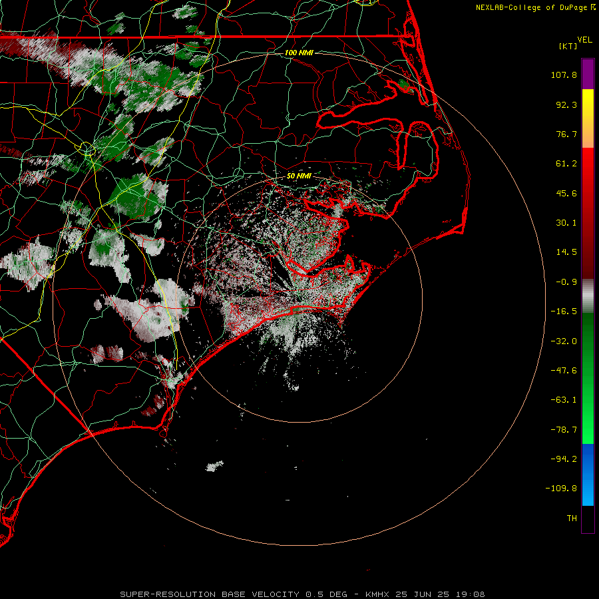Click the purple segment of the color bar
The image size is (599, 599).
pyautogui.click(x=588, y=74)
